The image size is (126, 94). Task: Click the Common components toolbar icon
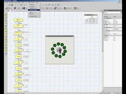point(18,8)
